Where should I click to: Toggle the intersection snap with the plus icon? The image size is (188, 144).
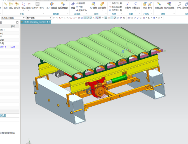tap(112, 18)
